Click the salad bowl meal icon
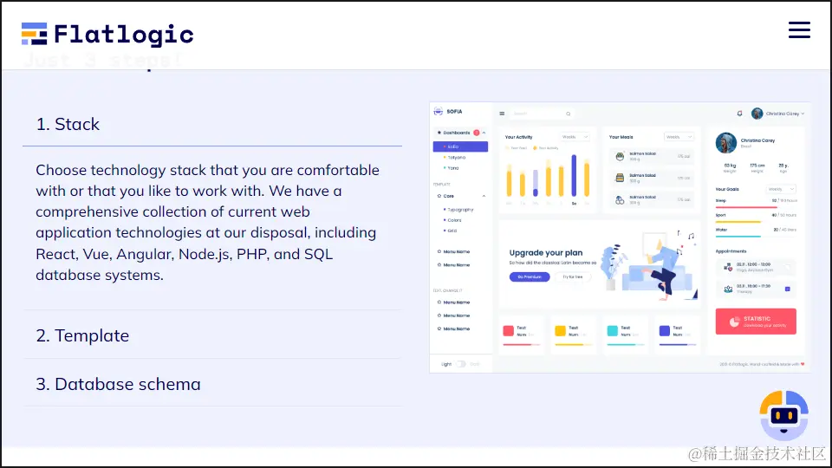832x468 pixels. 620,157
